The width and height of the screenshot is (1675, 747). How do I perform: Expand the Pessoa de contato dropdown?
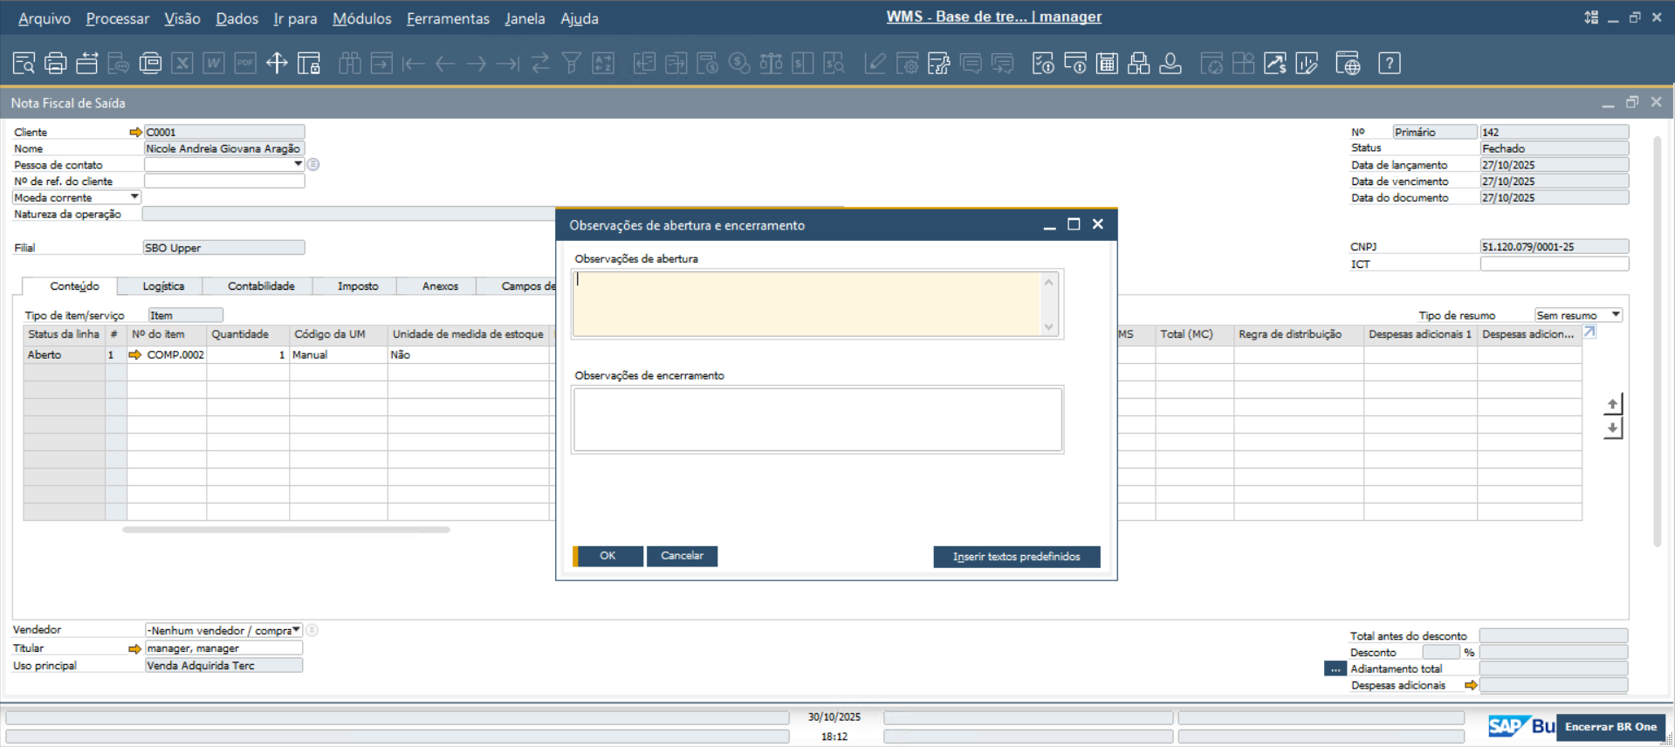[x=298, y=164]
